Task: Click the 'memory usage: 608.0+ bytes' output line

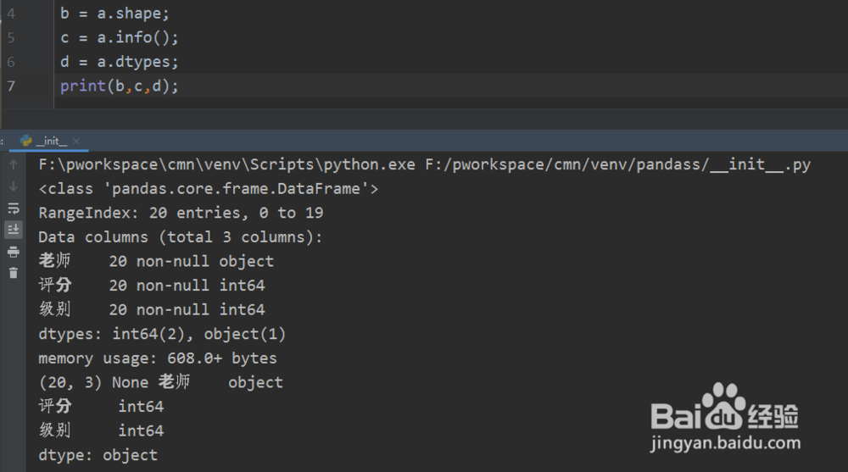Action: click(158, 358)
